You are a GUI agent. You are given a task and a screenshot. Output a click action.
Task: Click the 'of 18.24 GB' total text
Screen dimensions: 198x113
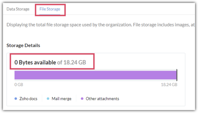[72, 62]
